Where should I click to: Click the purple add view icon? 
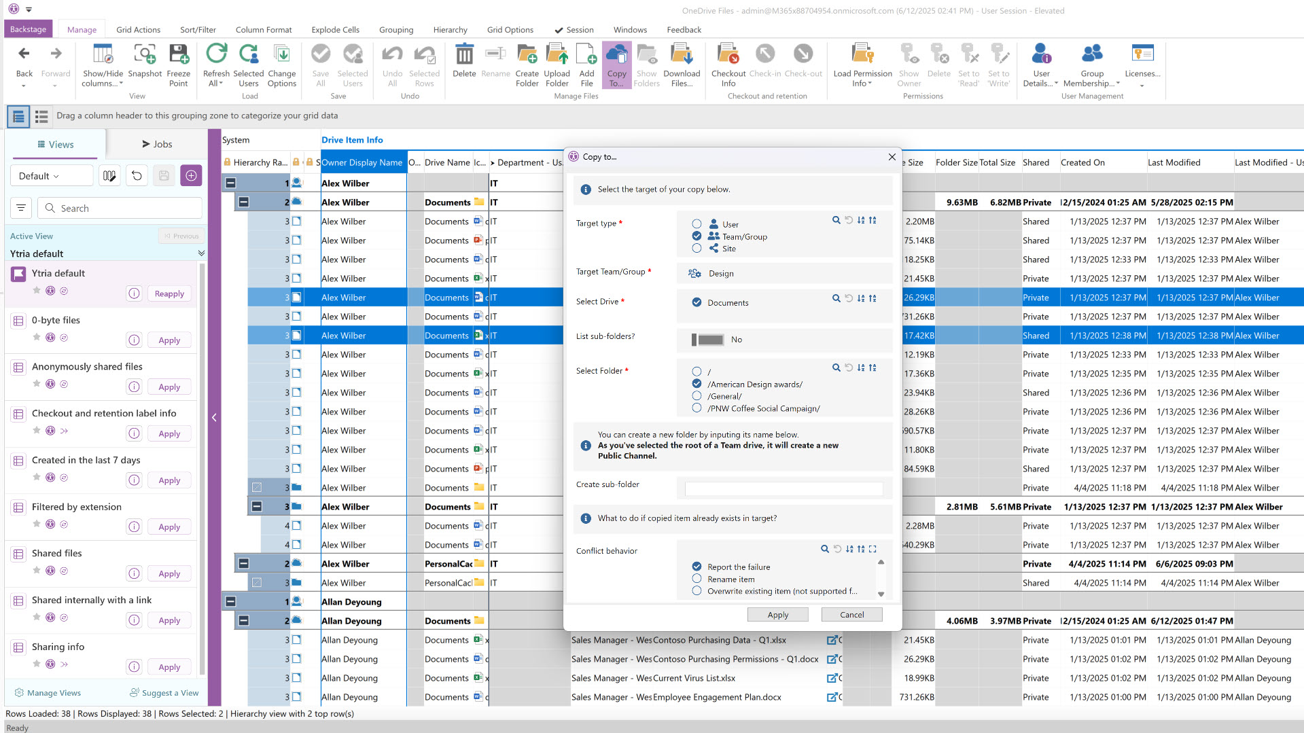(191, 176)
